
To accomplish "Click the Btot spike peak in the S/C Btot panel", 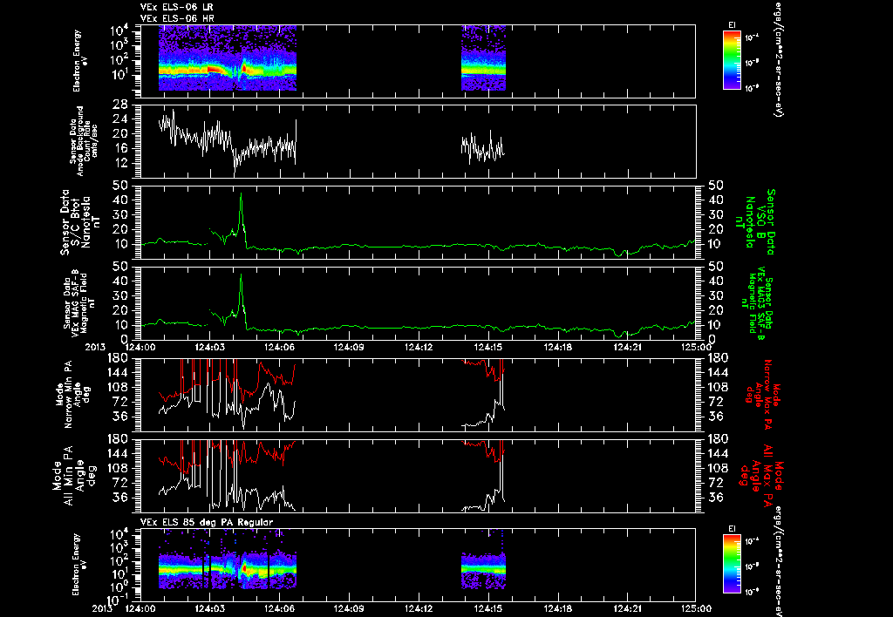I will point(241,194).
